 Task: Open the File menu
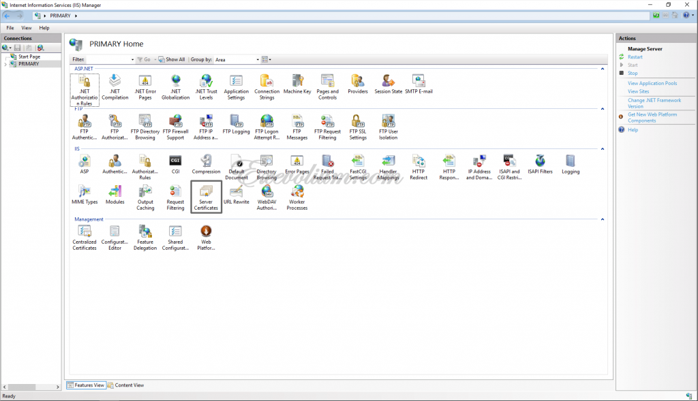coord(10,27)
